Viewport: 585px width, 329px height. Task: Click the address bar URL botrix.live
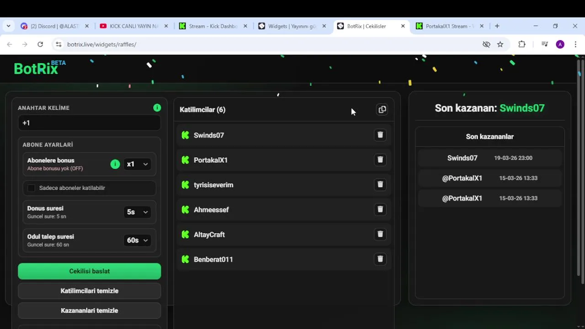coord(101,44)
